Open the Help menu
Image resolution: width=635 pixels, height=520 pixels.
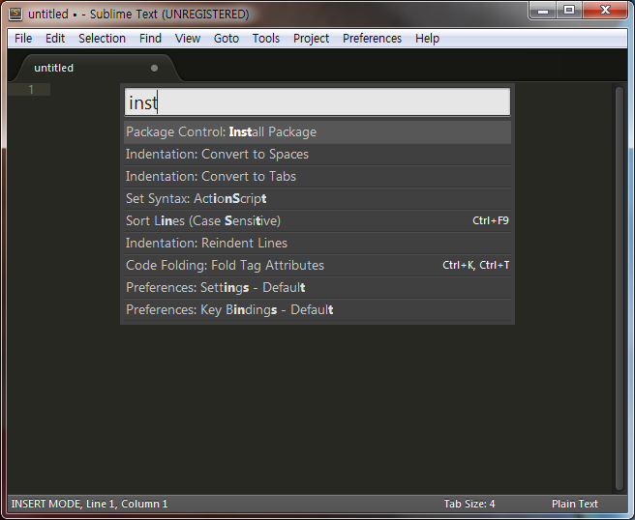tap(427, 39)
